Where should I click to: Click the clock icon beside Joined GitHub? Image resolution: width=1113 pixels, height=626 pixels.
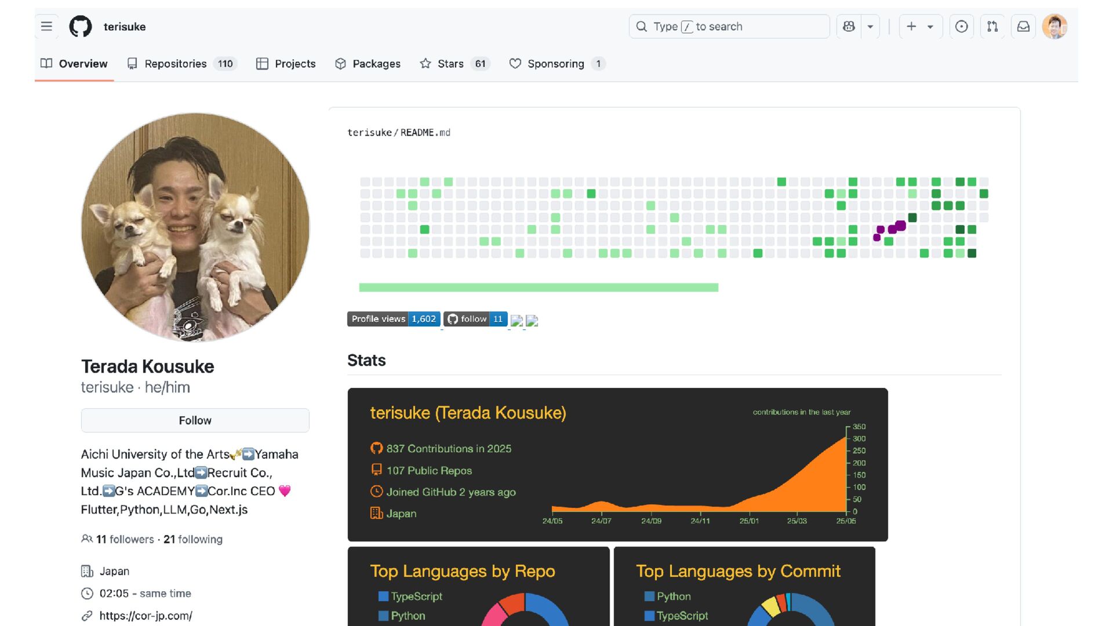(x=377, y=492)
